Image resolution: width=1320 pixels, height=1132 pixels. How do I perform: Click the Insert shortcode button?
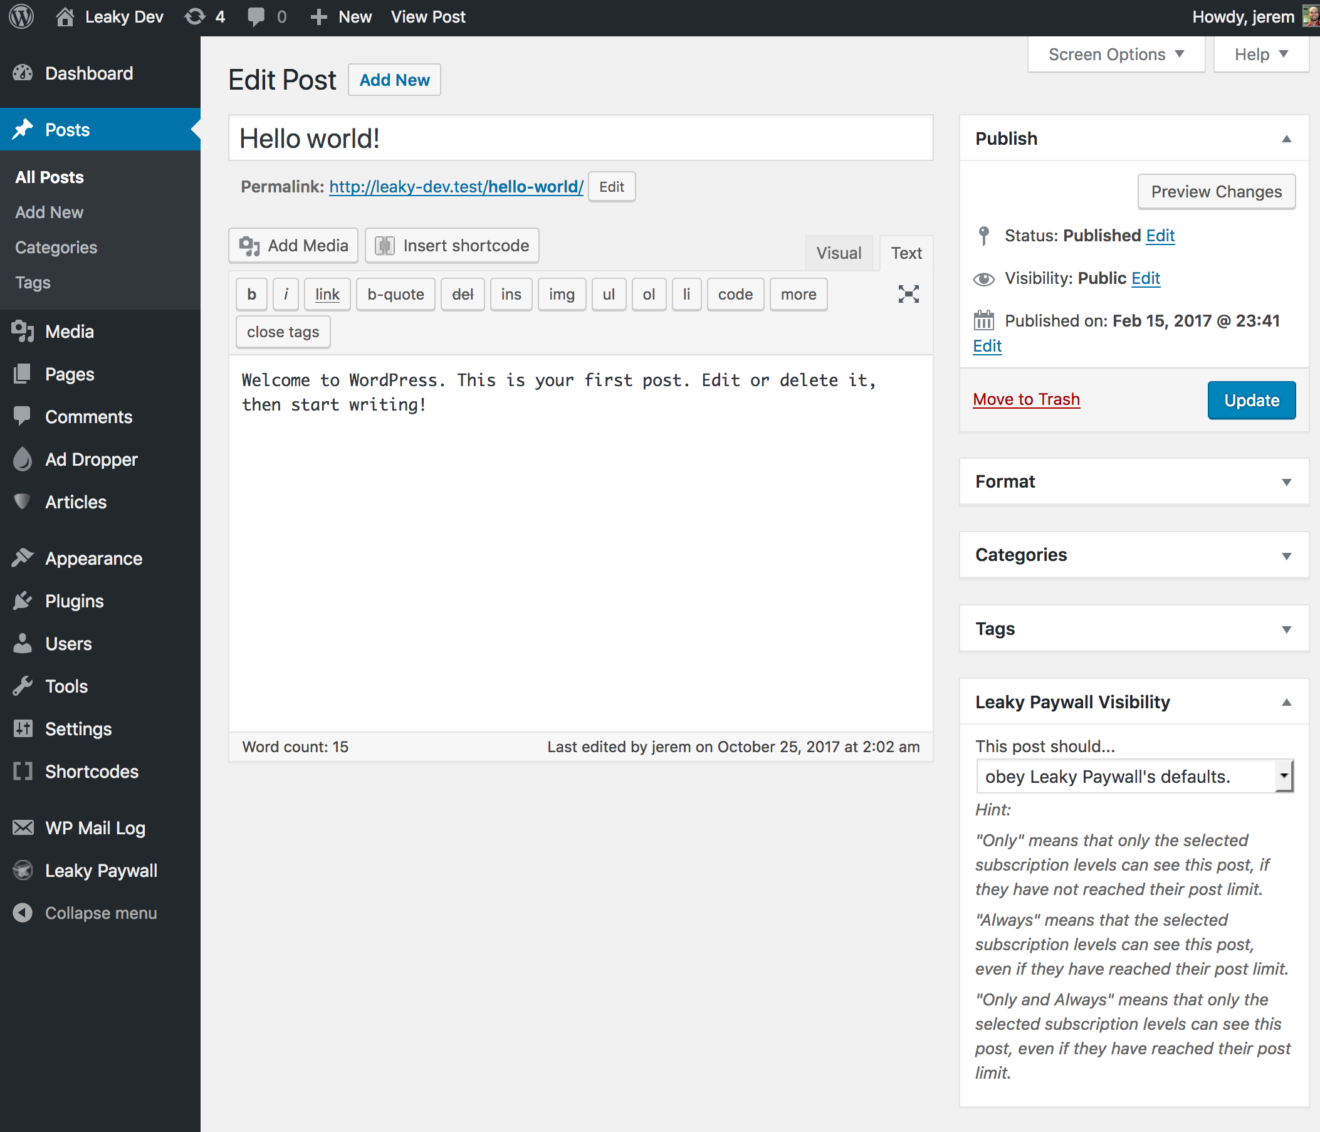tap(452, 245)
